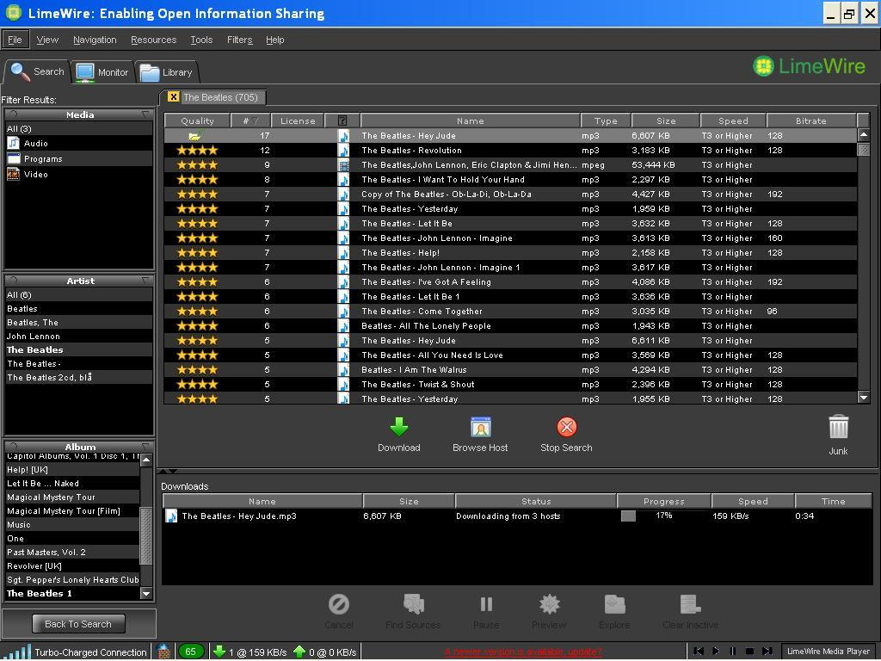Play in the LimeWire media player
The height and width of the screenshot is (661, 881).
pos(716,651)
